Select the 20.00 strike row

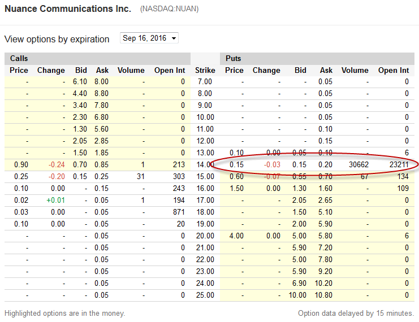point(209,236)
